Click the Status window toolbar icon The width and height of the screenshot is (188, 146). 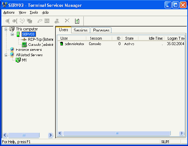coord(47,21)
